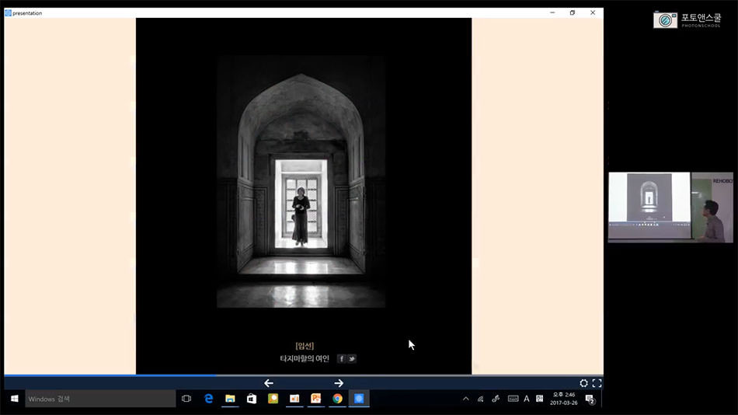
Task: Click the lecturer webcam video inset
Action: pyautogui.click(x=670, y=207)
